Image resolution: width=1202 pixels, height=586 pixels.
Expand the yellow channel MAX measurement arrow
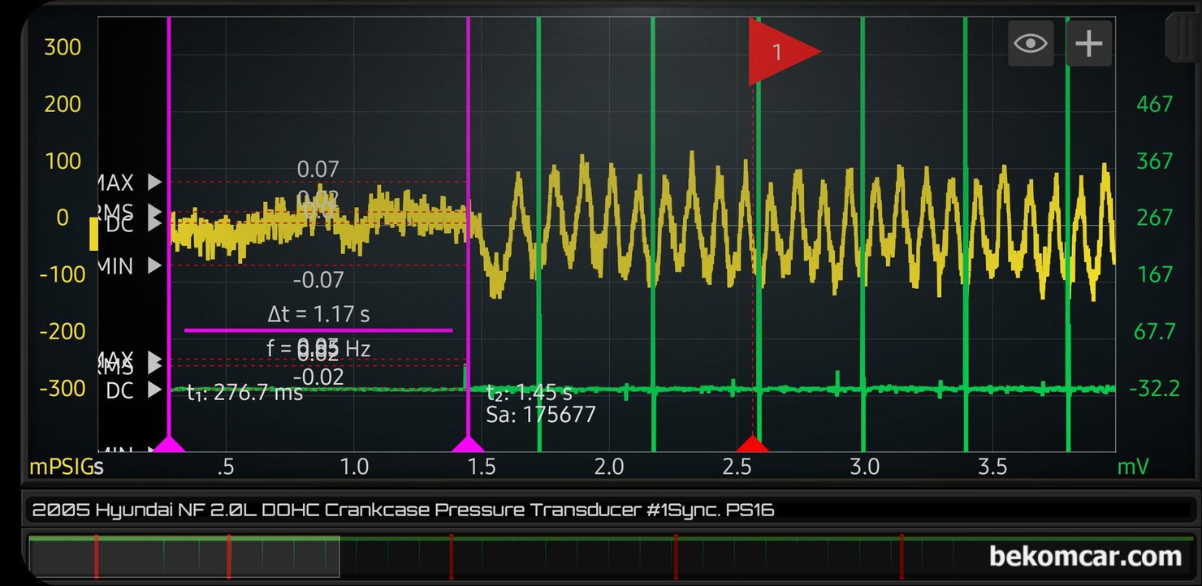coord(154,182)
